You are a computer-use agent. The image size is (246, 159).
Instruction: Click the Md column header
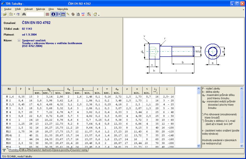[x=9, y=90]
